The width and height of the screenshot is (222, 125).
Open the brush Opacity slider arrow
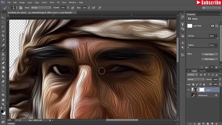point(68,8)
